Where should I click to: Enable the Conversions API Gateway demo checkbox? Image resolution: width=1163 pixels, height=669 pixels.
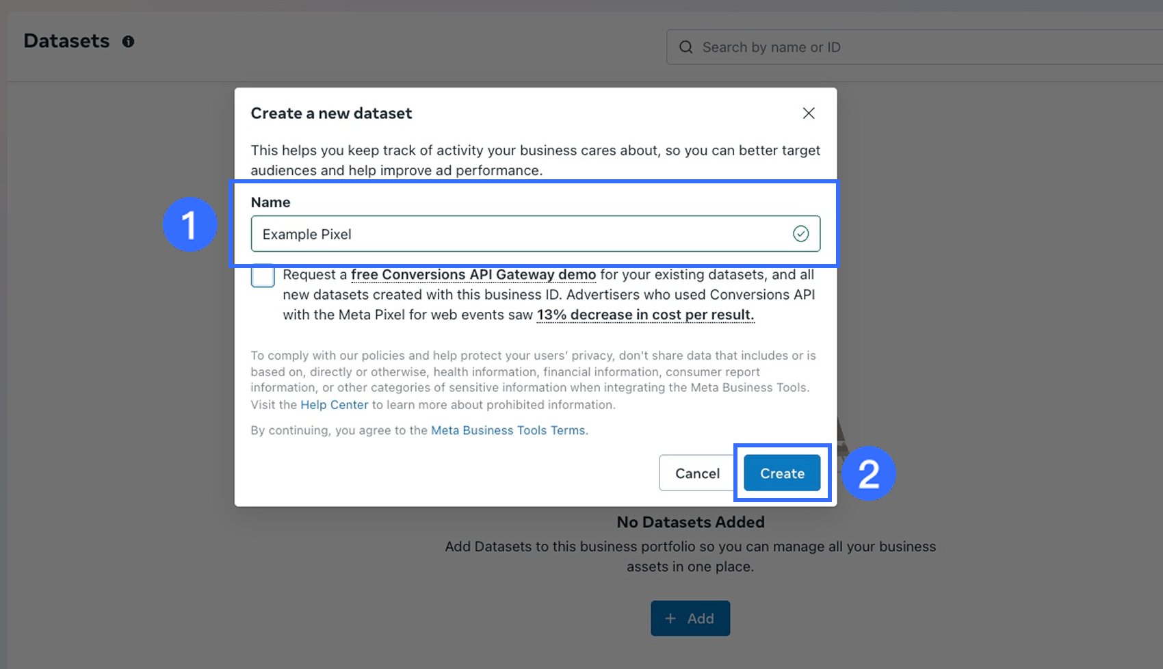[263, 276]
